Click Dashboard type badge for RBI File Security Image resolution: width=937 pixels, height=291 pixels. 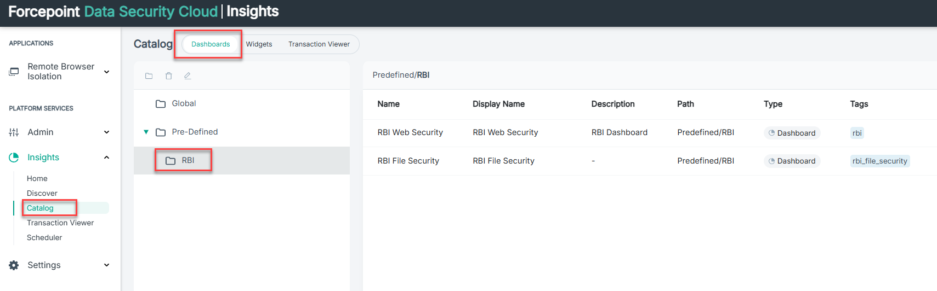(x=792, y=161)
